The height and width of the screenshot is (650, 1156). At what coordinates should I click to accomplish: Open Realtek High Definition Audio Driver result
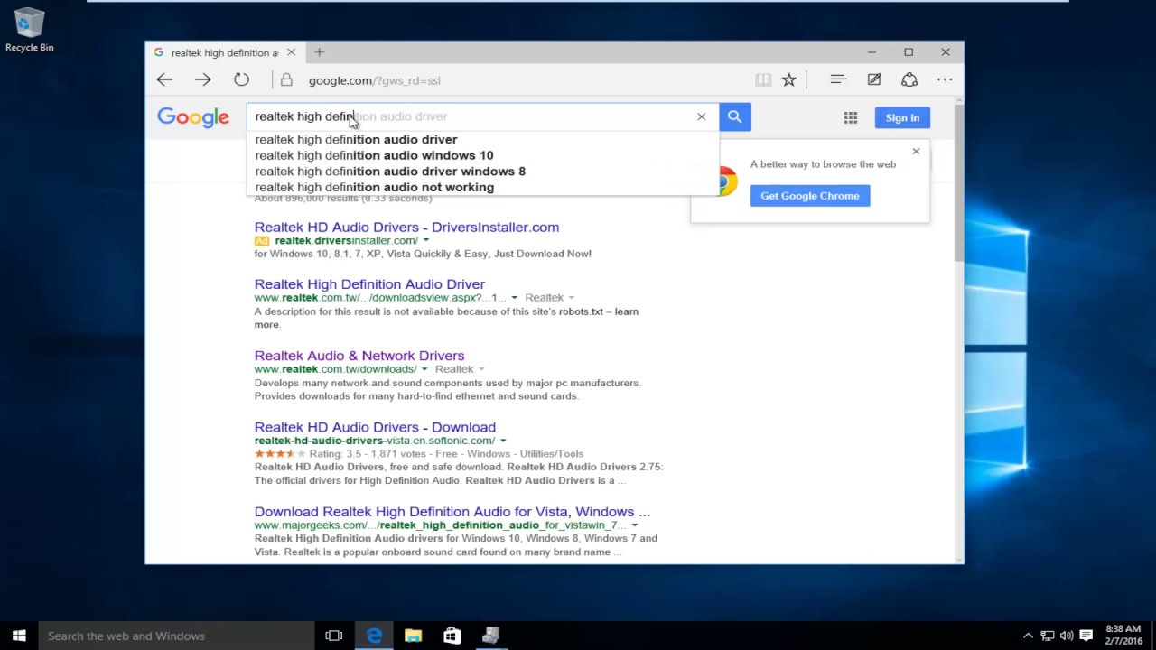click(x=369, y=284)
